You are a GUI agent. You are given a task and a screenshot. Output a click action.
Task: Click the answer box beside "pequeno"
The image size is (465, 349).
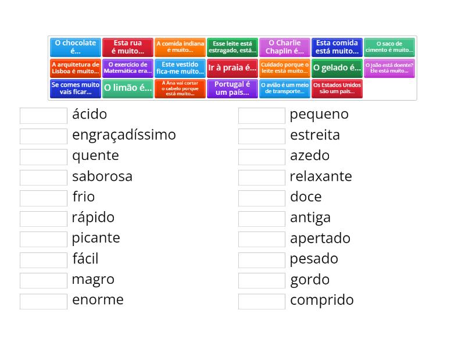point(262,115)
